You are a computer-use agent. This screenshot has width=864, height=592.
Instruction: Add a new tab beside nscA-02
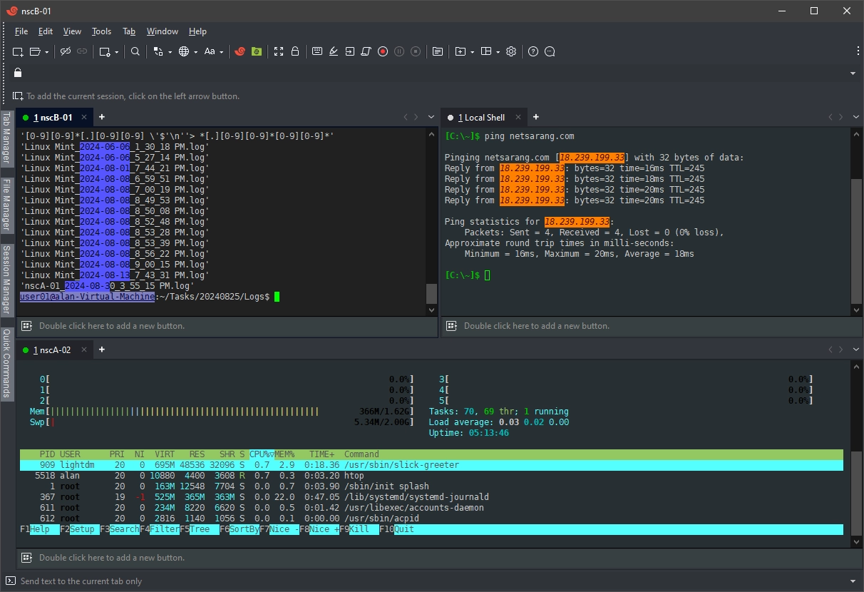[x=101, y=350]
